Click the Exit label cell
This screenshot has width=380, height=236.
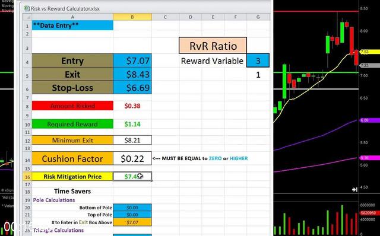72,74
